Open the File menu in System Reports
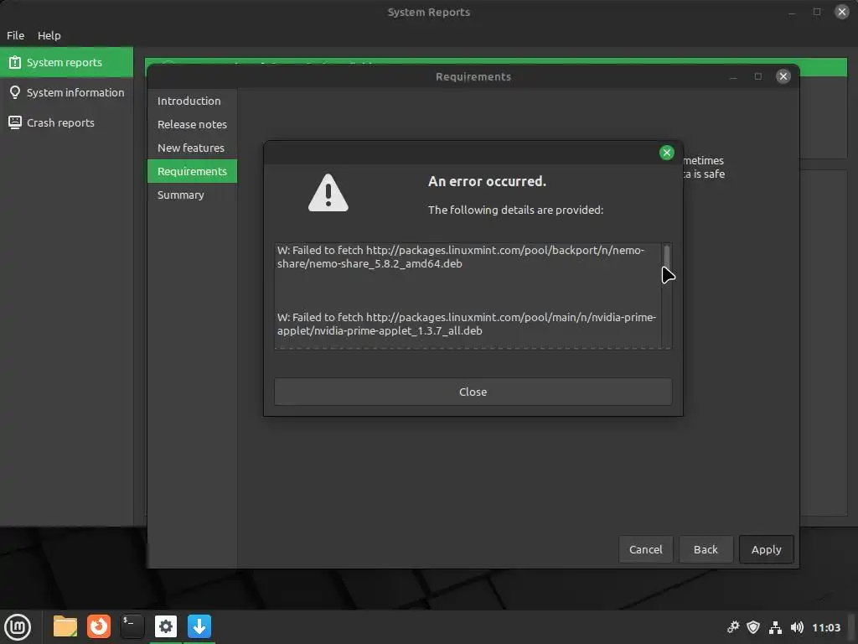 (15, 35)
